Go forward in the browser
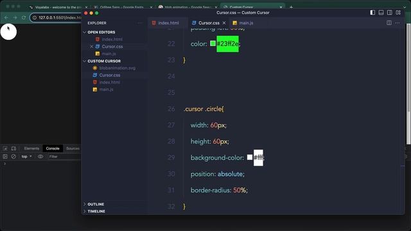411x231 pixels. pos(15,17)
